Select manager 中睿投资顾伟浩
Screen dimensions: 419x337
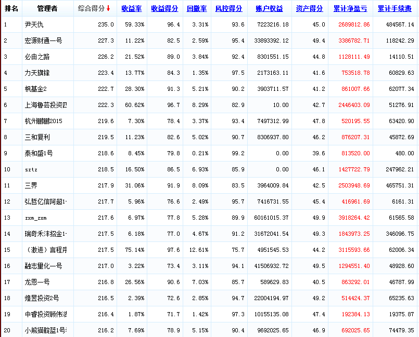click(46, 314)
